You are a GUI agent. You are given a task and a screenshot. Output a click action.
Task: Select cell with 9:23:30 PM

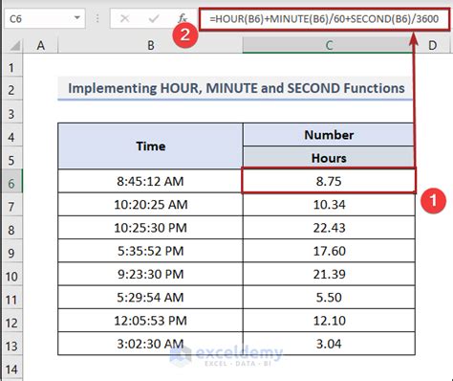tap(150, 274)
